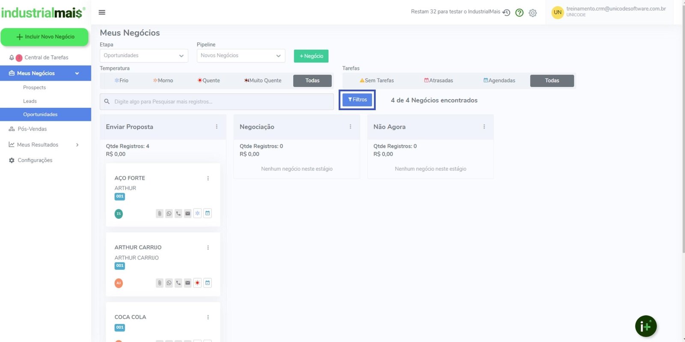Click the calendar task icon on ARTHUR CARRIJO card
This screenshot has height=342, width=685.
pyautogui.click(x=208, y=283)
